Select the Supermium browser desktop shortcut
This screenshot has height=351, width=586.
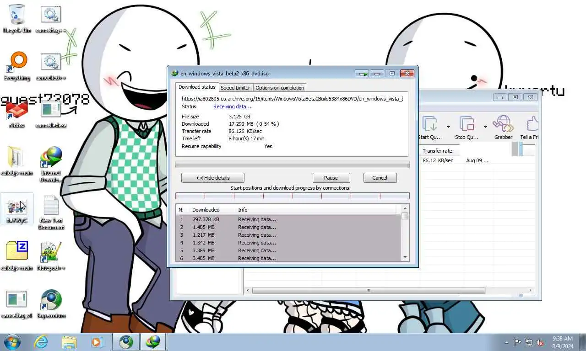[x=51, y=304]
